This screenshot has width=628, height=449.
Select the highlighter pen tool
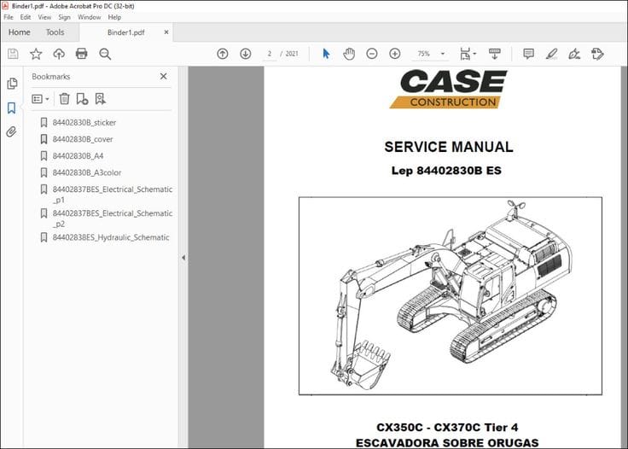click(x=551, y=54)
